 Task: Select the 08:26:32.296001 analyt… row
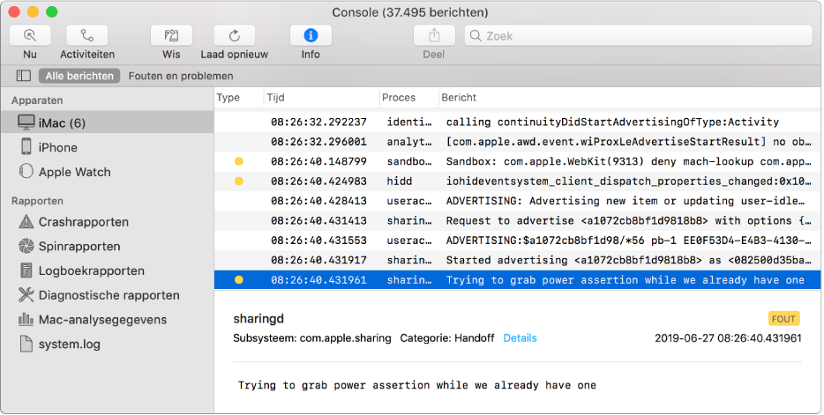pos(517,142)
